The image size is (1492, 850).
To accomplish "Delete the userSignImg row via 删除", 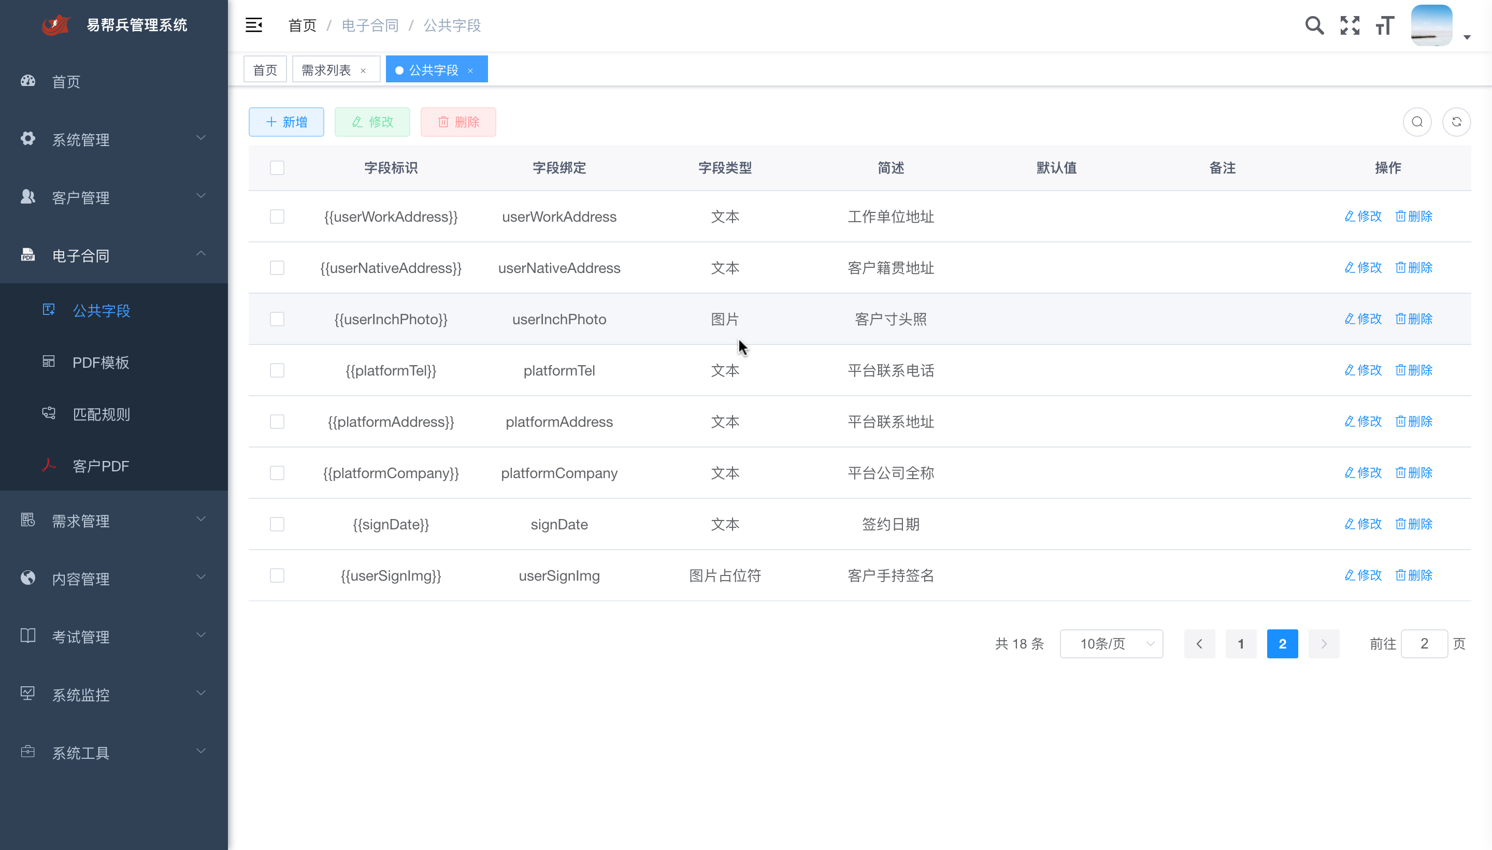I will tap(1414, 575).
